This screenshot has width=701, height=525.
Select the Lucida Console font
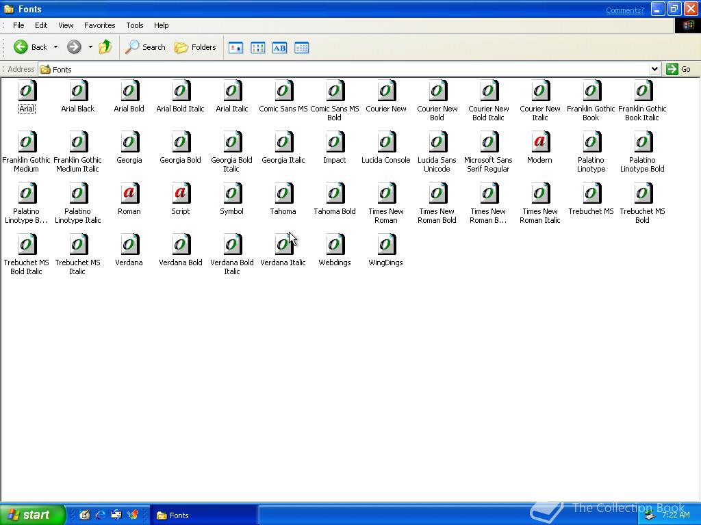click(386, 142)
